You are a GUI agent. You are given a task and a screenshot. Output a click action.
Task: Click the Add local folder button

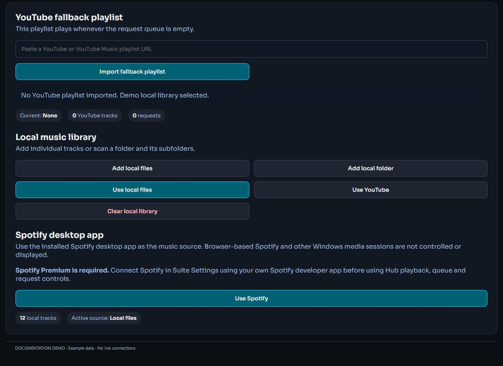[370, 169]
